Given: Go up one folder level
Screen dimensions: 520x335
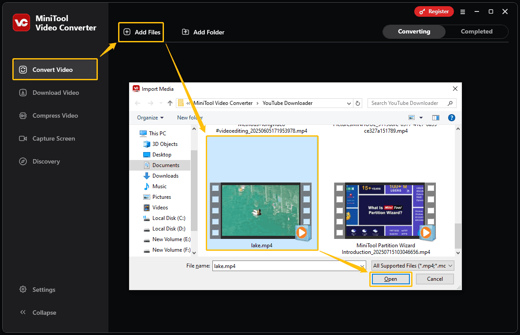Looking at the screenshot, I should [170, 103].
